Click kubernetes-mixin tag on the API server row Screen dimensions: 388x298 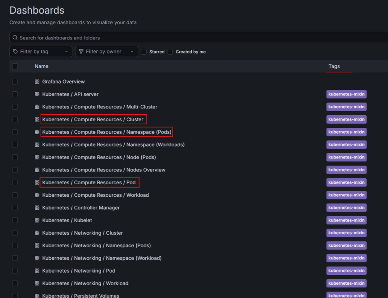coord(346,94)
